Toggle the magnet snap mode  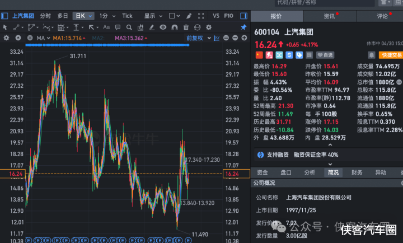click(175, 27)
